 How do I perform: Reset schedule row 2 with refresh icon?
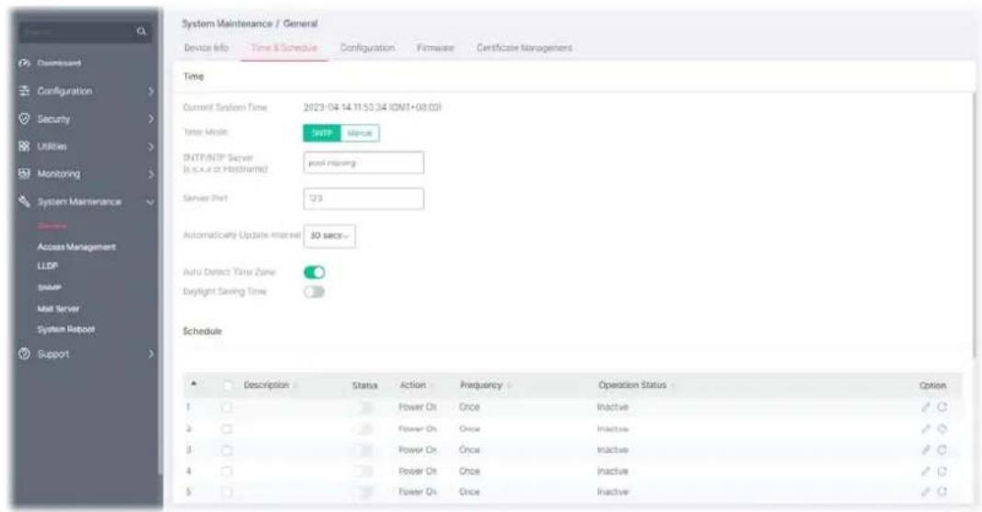[x=942, y=429]
